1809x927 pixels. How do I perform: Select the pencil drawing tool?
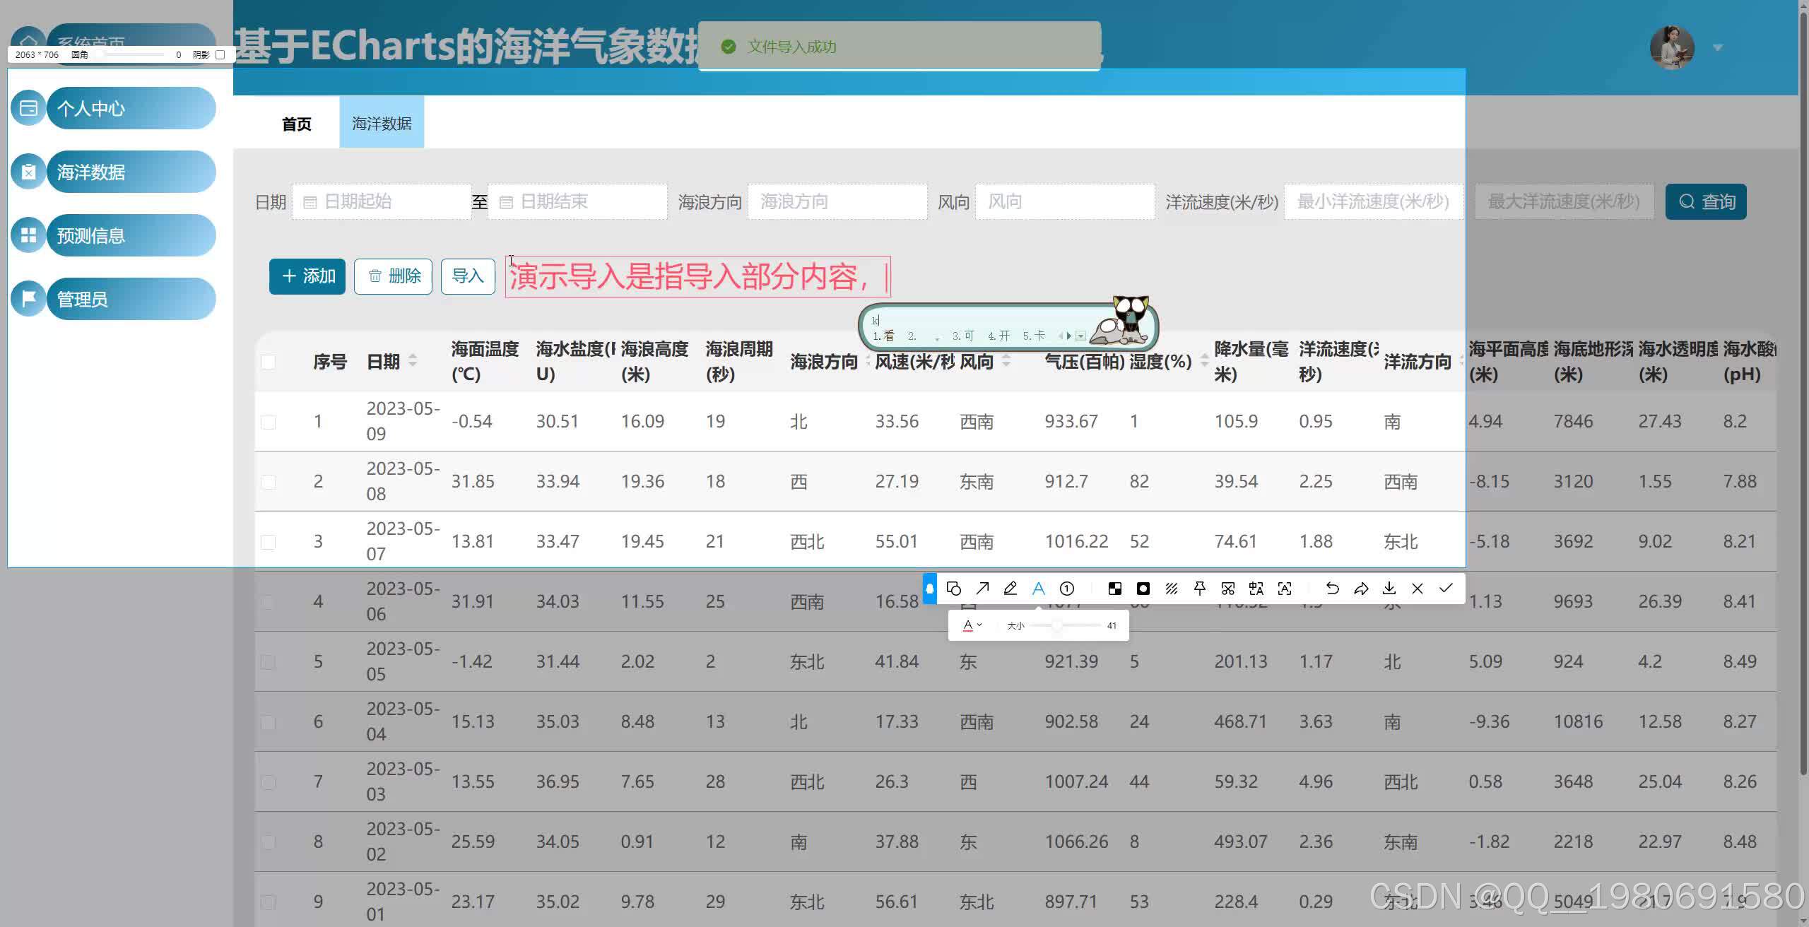tap(1010, 588)
